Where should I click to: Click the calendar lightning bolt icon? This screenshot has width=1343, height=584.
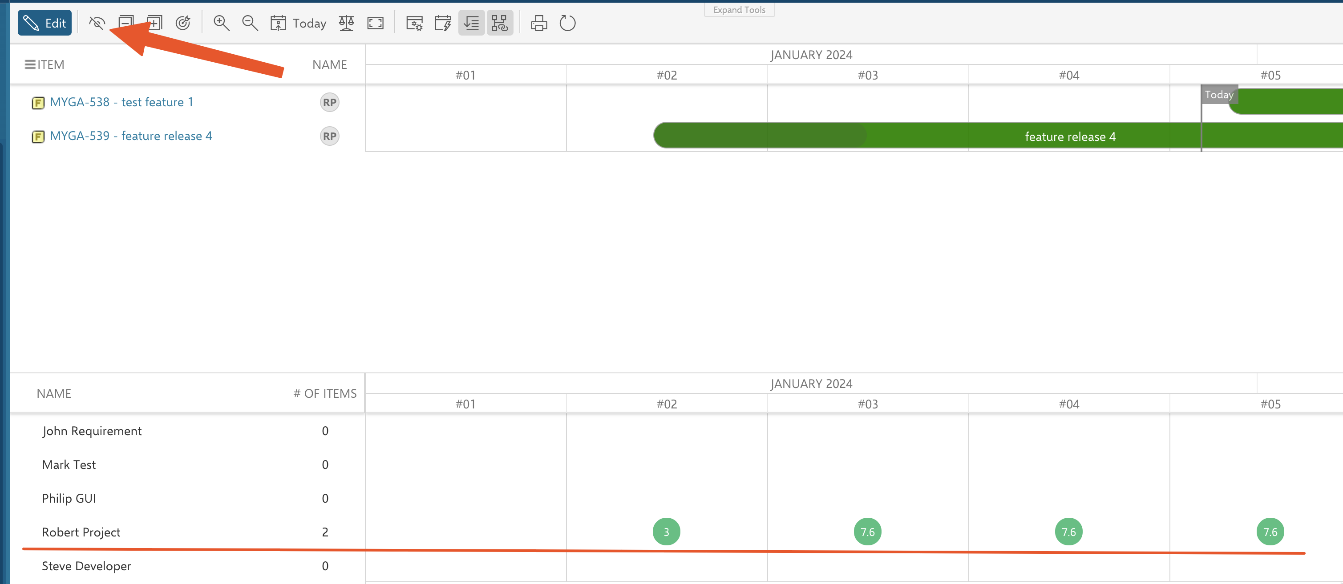[443, 23]
